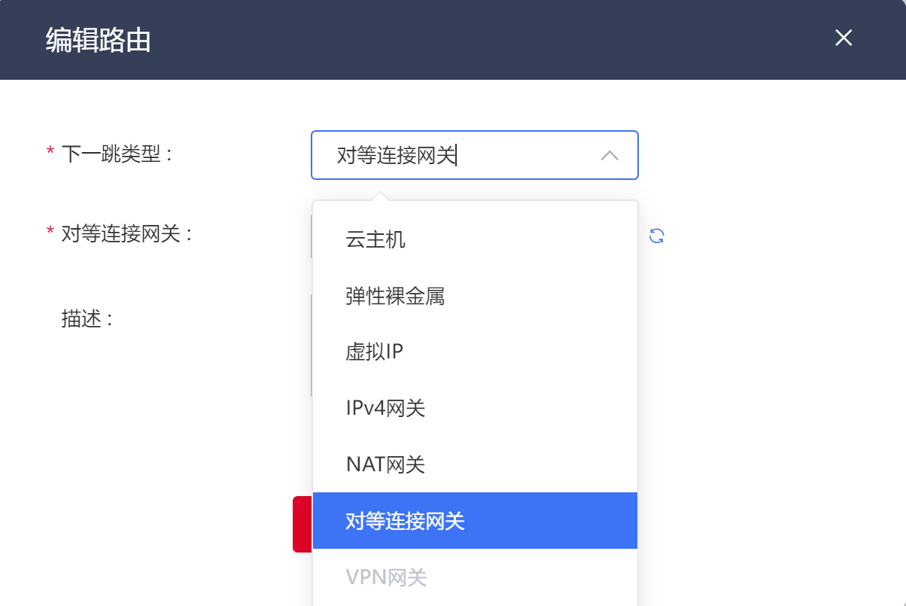Select the highlighted 对等连接网关 option

point(405,521)
